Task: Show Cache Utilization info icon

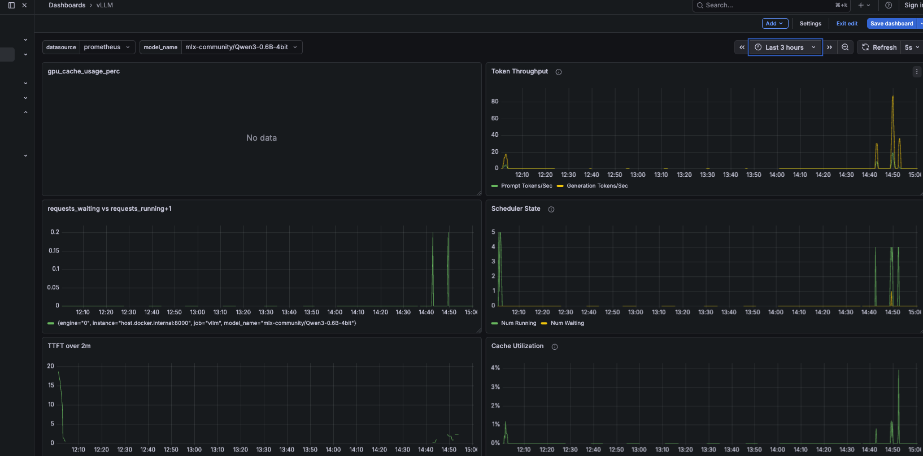Action: tap(555, 346)
